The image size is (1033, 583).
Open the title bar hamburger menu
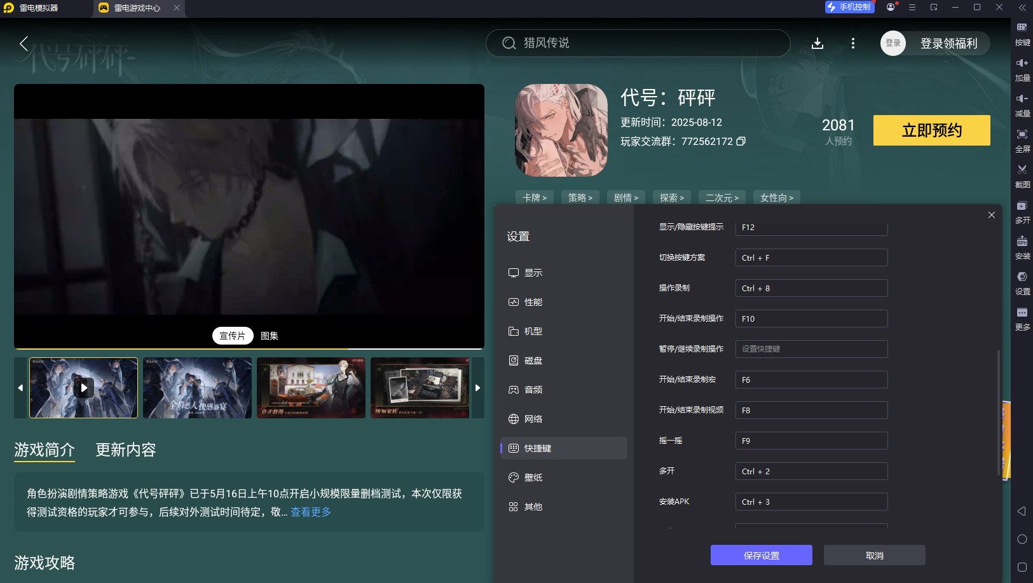click(912, 7)
